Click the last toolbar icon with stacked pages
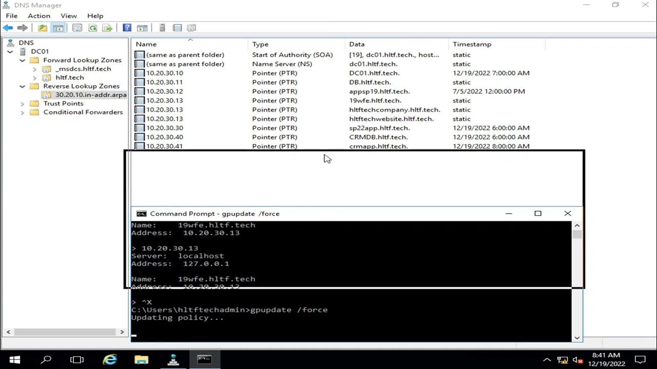Image resolution: width=657 pixels, height=369 pixels. tap(191, 28)
